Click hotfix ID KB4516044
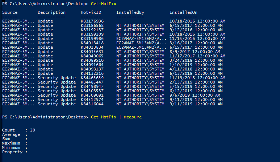 (x=92, y=104)
